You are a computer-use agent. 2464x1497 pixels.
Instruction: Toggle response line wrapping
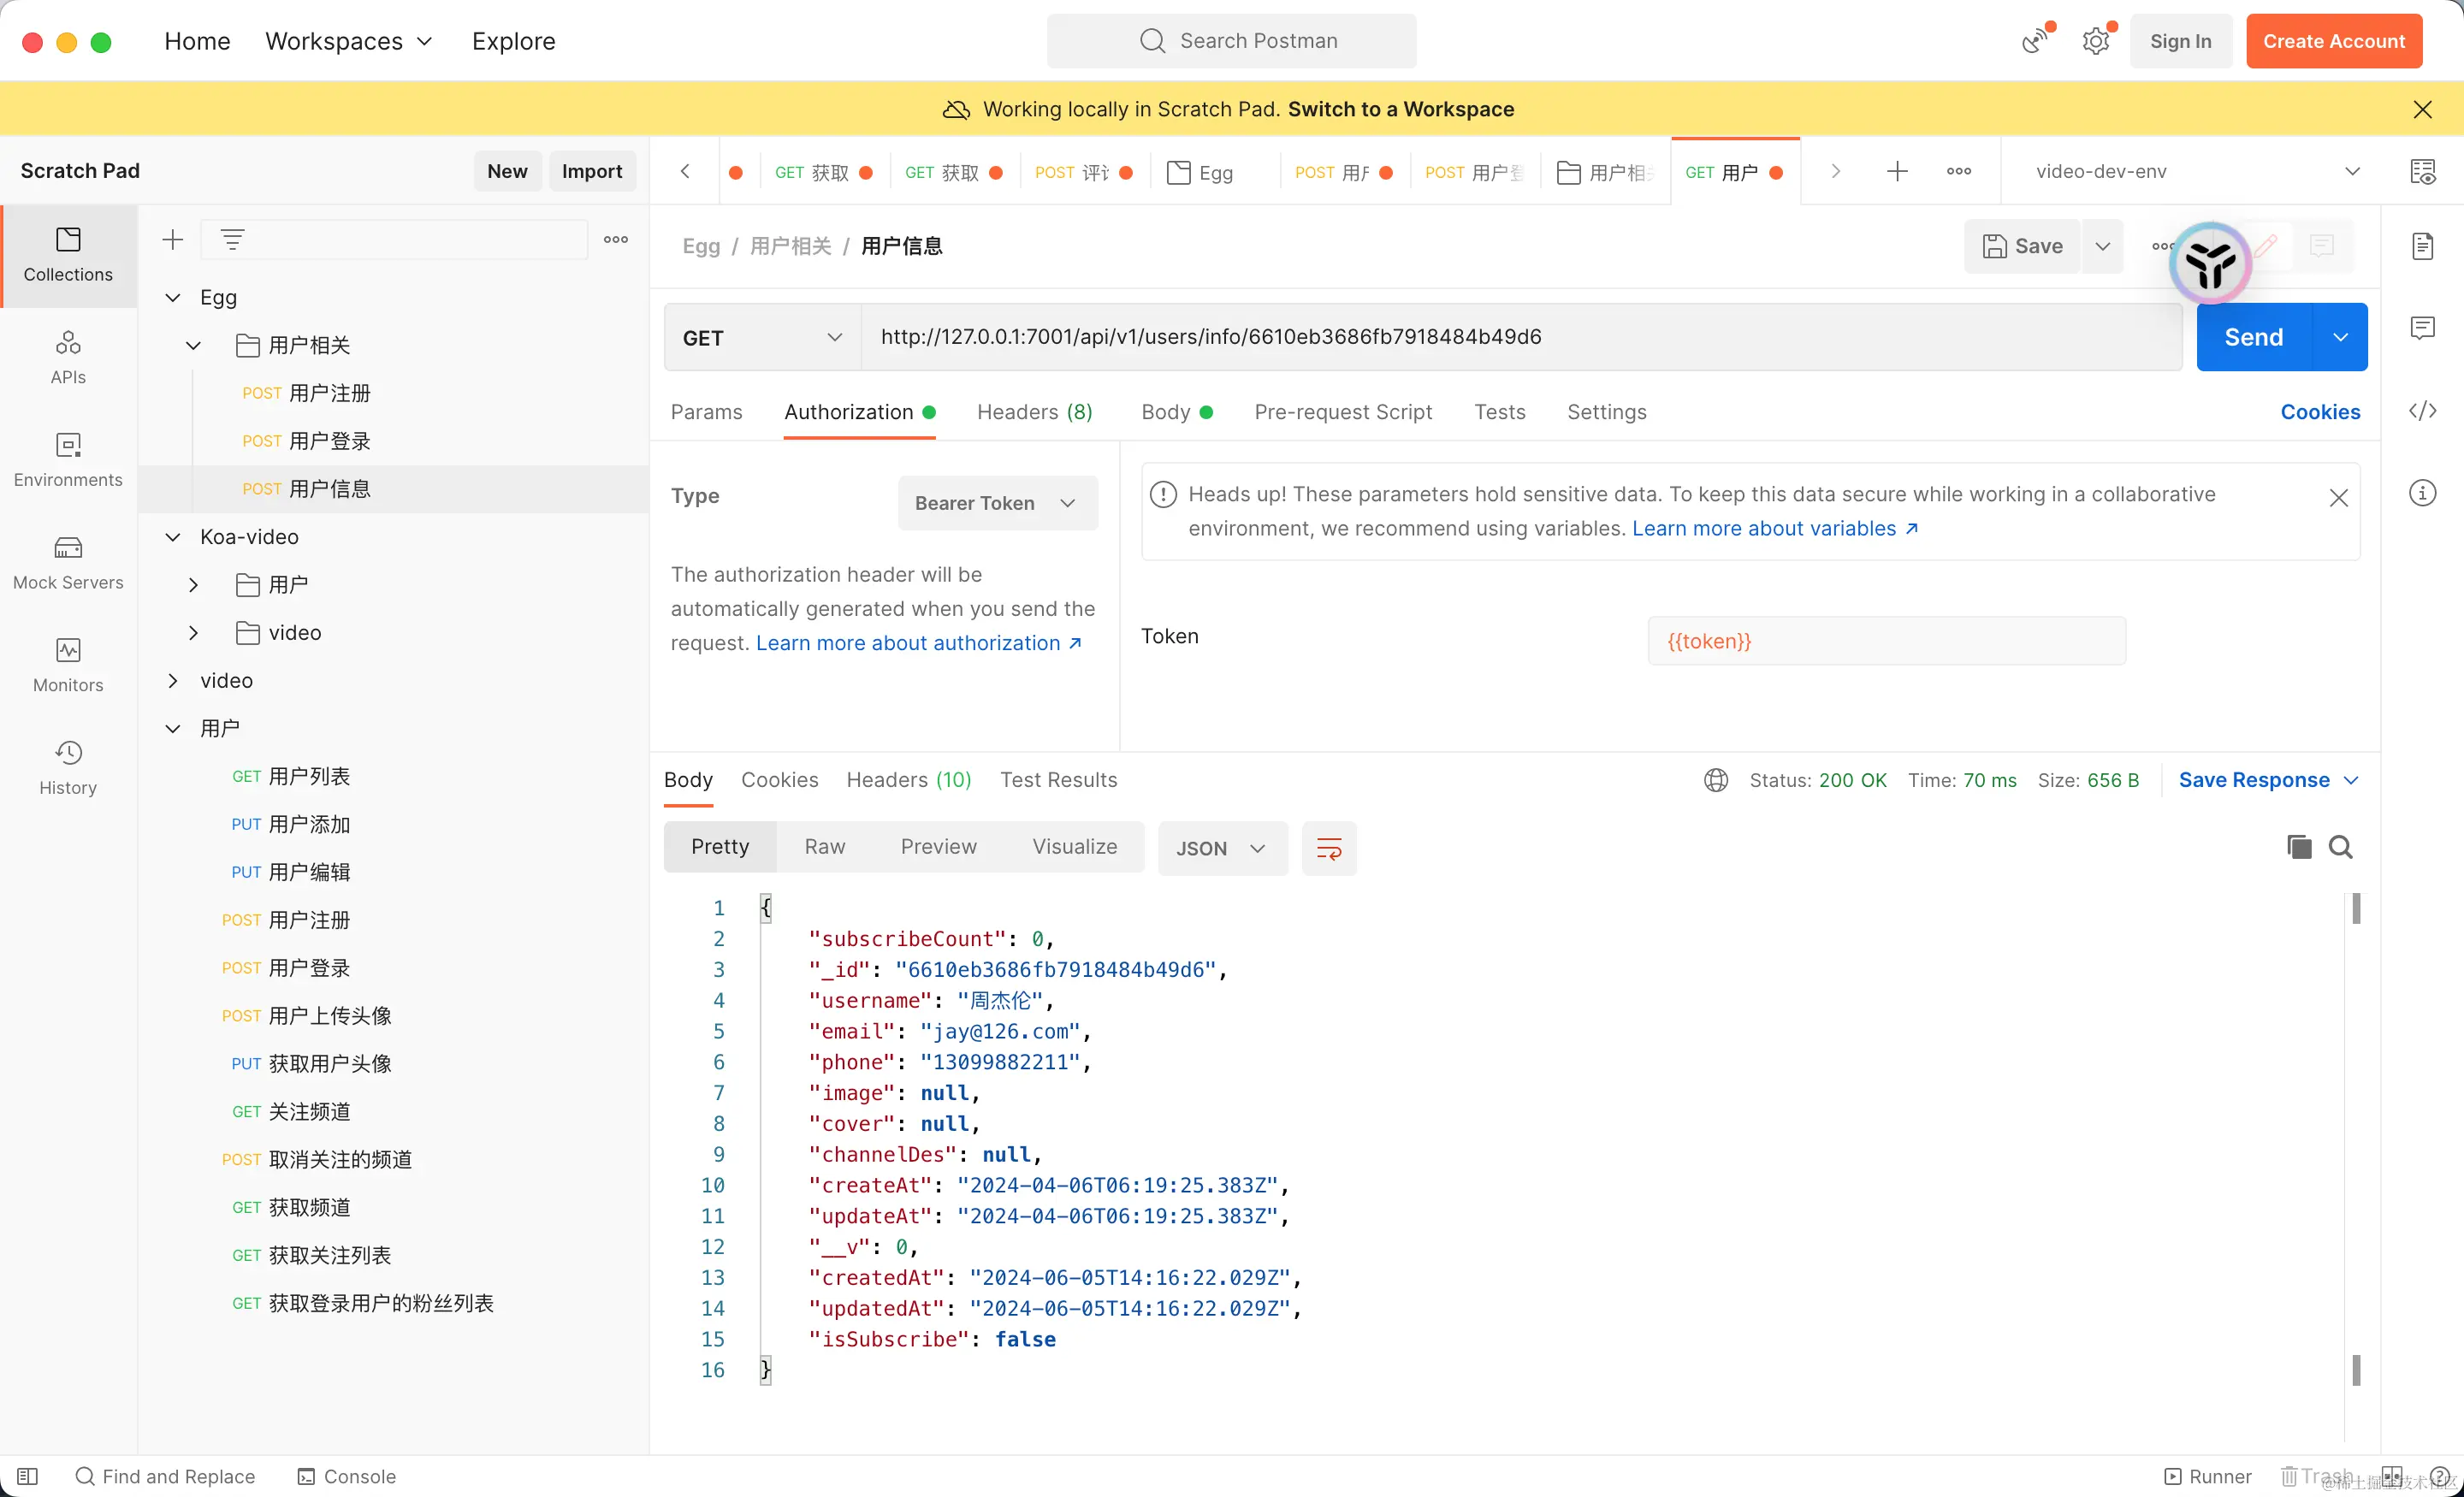click(x=1328, y=849)
